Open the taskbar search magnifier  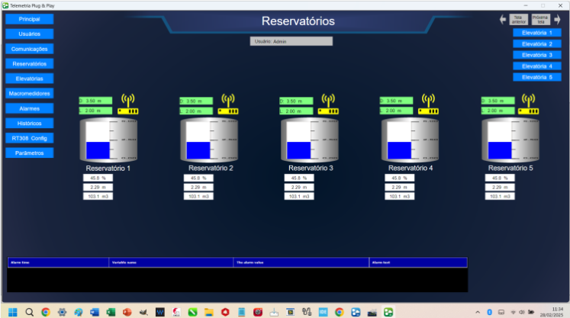30,312
